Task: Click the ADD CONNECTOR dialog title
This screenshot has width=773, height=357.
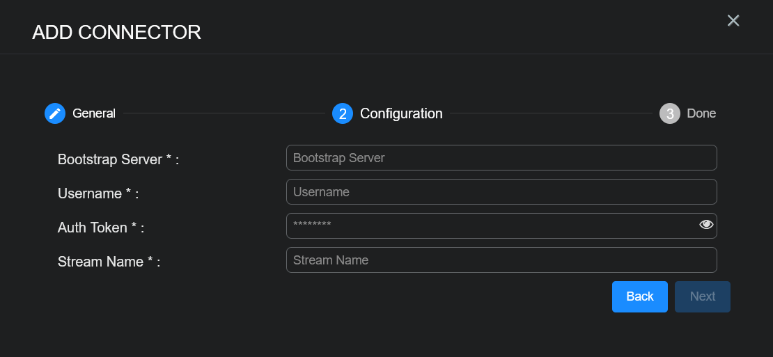Action: click(x=117, y=32)
